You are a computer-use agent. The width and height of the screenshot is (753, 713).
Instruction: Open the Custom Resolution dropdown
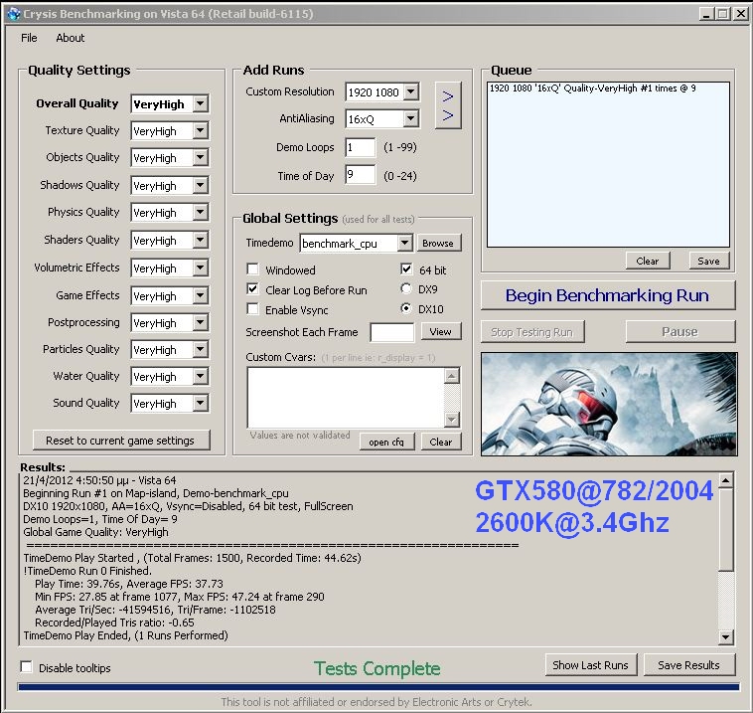pos(411,91)
